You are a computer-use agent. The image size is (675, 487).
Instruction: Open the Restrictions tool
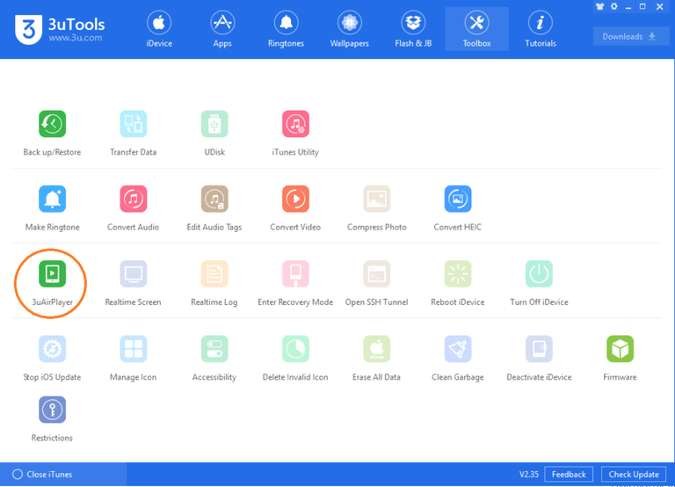point(52,411)
